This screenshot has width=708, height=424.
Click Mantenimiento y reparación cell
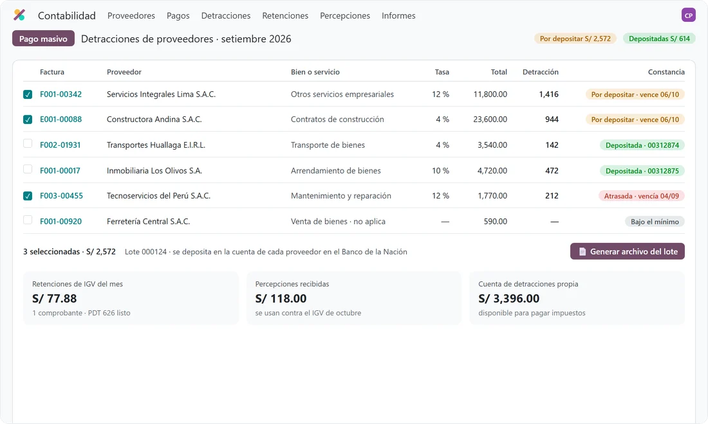tap(341, 196)
